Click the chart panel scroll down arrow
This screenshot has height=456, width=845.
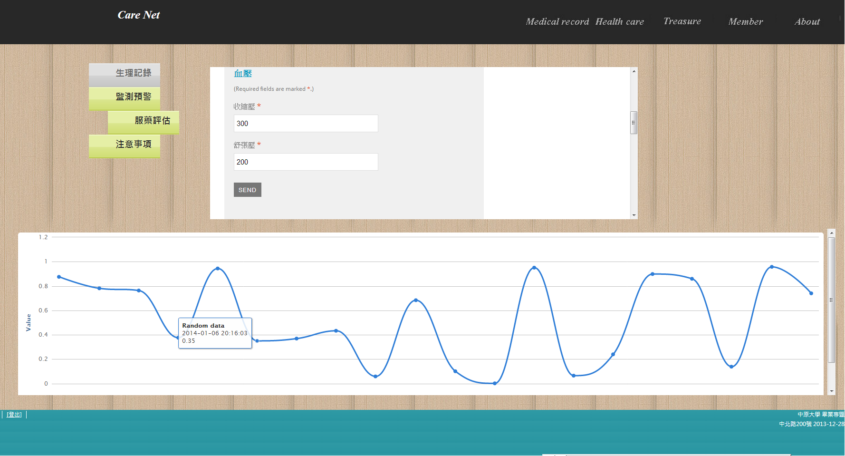(831, 391)
